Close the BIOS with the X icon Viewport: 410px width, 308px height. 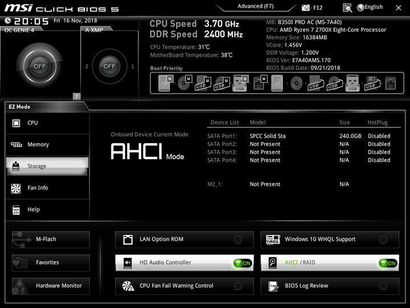(x=399, y=8)
